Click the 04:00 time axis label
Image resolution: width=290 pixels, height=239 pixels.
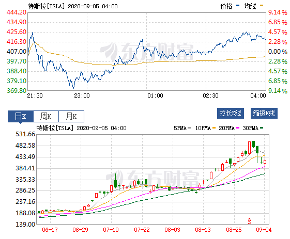point(258,95)
